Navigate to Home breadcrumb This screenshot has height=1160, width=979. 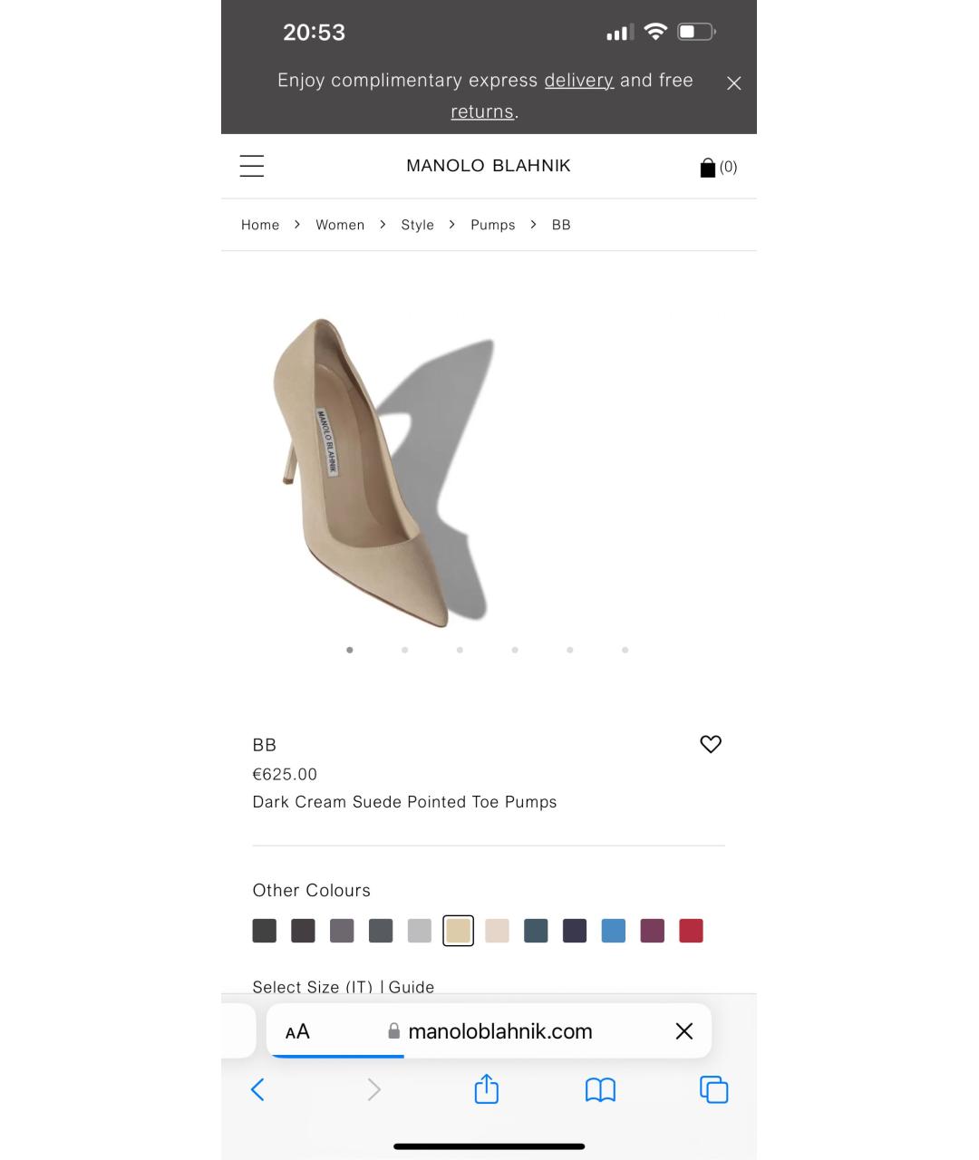[x=260, y=225]
